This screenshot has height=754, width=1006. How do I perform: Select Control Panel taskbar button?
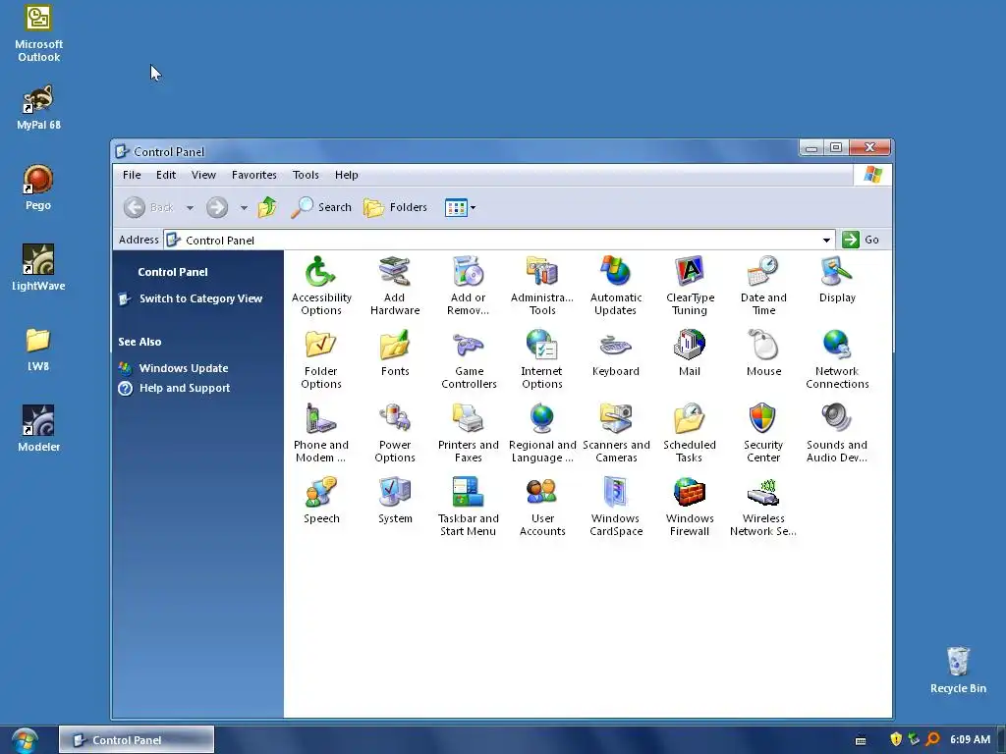(137, 740)
